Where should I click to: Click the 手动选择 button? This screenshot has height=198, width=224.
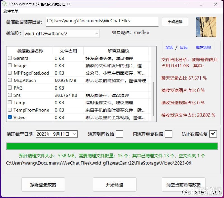tap(175, 22)
